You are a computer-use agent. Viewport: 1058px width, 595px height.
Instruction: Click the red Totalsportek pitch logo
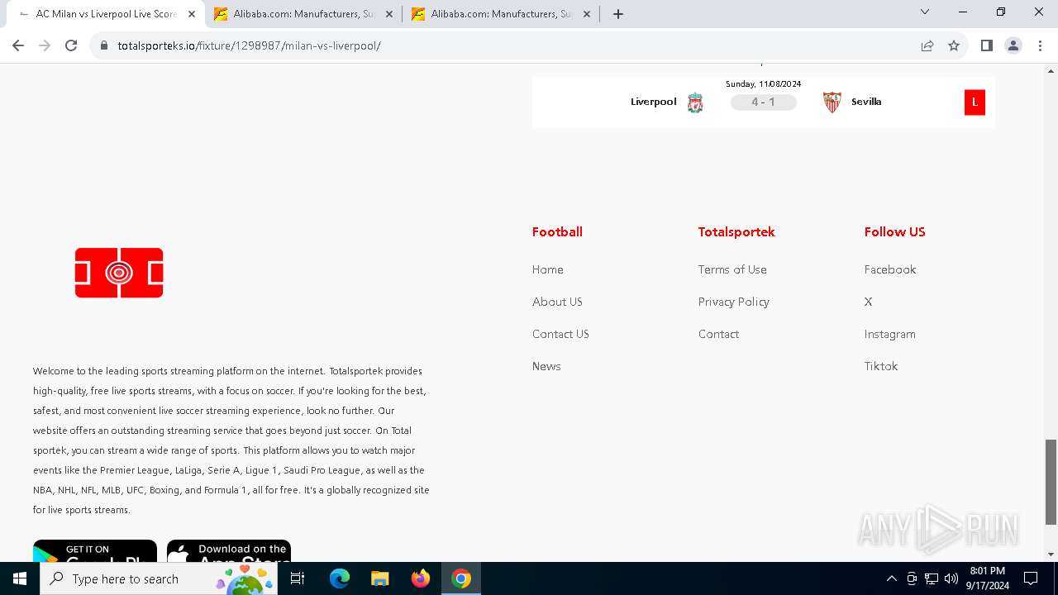pyautogui.click(x=119, y=273)
